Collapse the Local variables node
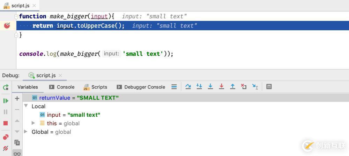Viewport: 349px width, 156px height. click(26, 106)
